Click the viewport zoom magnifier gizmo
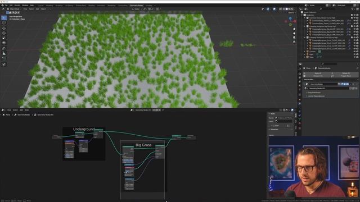 pos(294,29)
